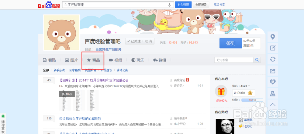
Task: Click the gift box 吧特权包 icon
Action: click(221, 91)
